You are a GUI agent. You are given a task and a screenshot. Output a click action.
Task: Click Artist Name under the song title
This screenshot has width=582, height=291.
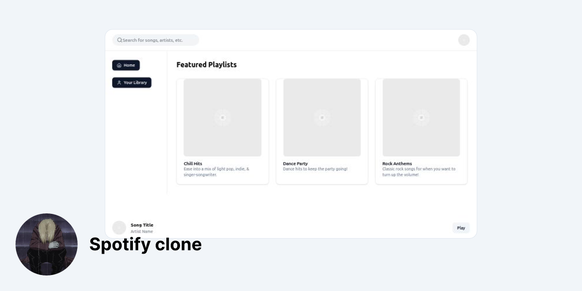tap(142, 231)
